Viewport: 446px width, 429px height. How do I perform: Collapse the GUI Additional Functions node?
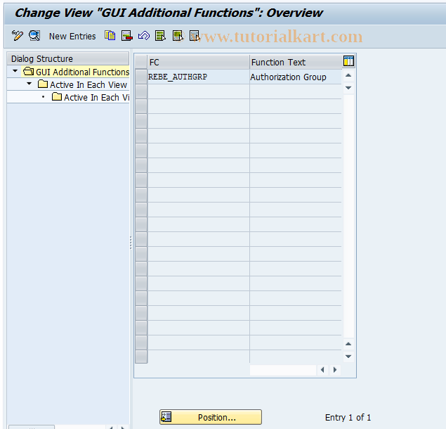pyautogui.click(x=15, y=71)
